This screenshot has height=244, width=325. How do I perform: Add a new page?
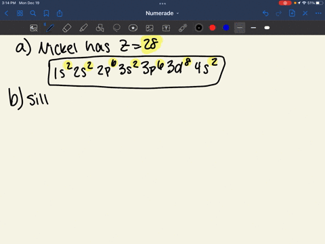click(292, 14)
